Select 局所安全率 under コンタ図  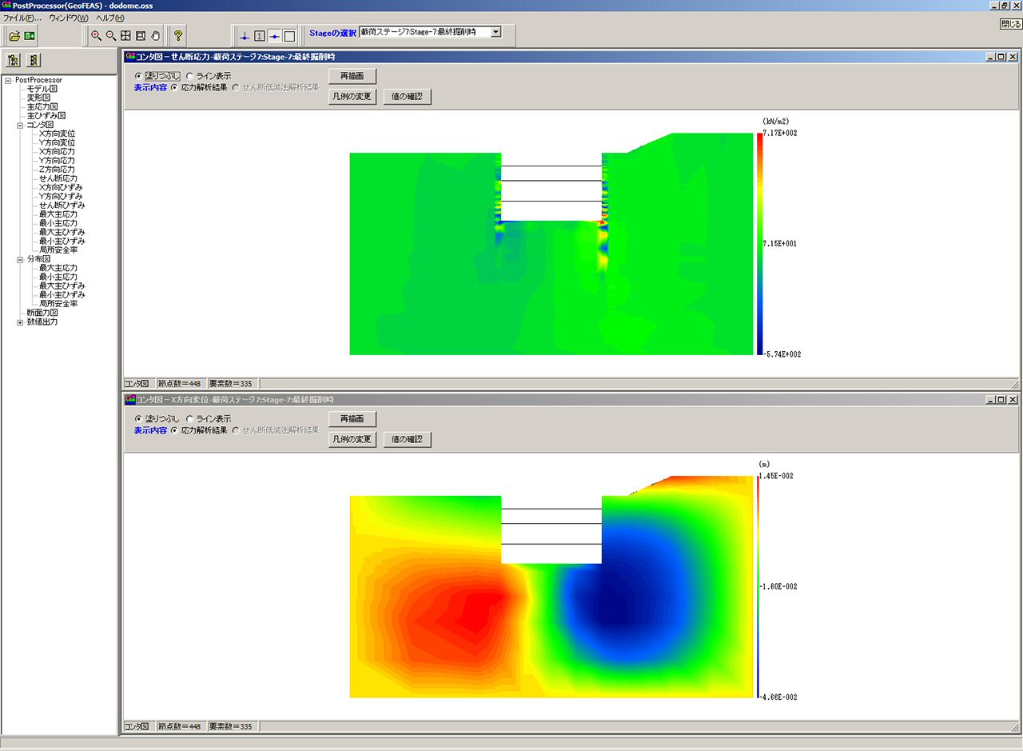pyautogui.click(x=58, y=250)
